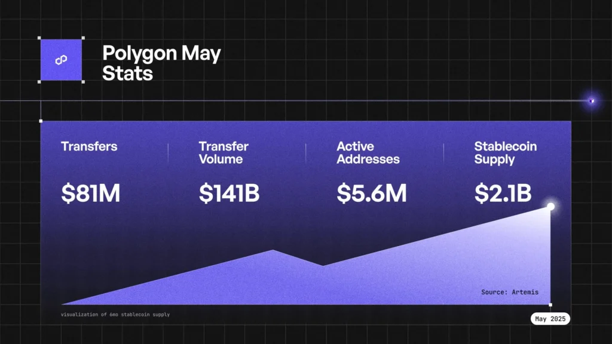Click the Source: Artemis link
Image resolution: width=612 pixels, height=344 pixels.
click(510, 292)
